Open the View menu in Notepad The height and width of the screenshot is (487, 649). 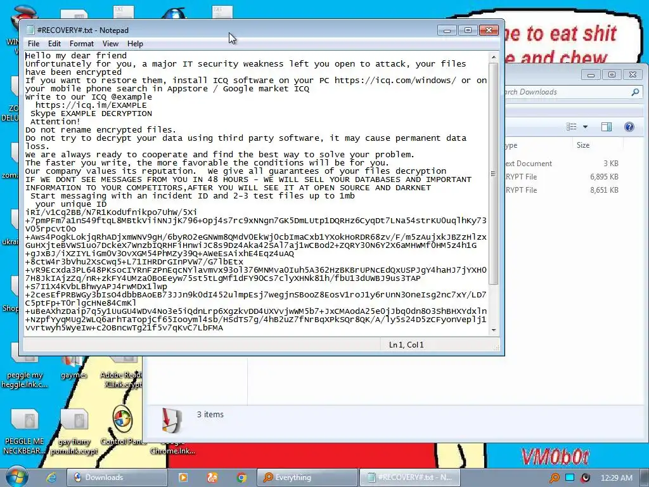click(110, 44)
